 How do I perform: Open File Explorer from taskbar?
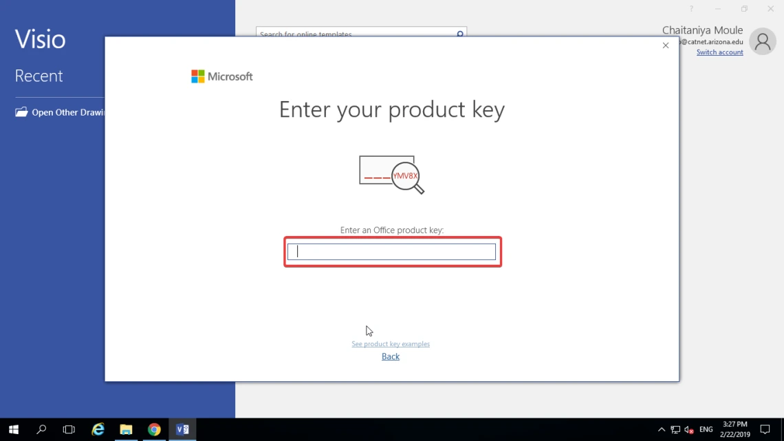pos(126,429)
